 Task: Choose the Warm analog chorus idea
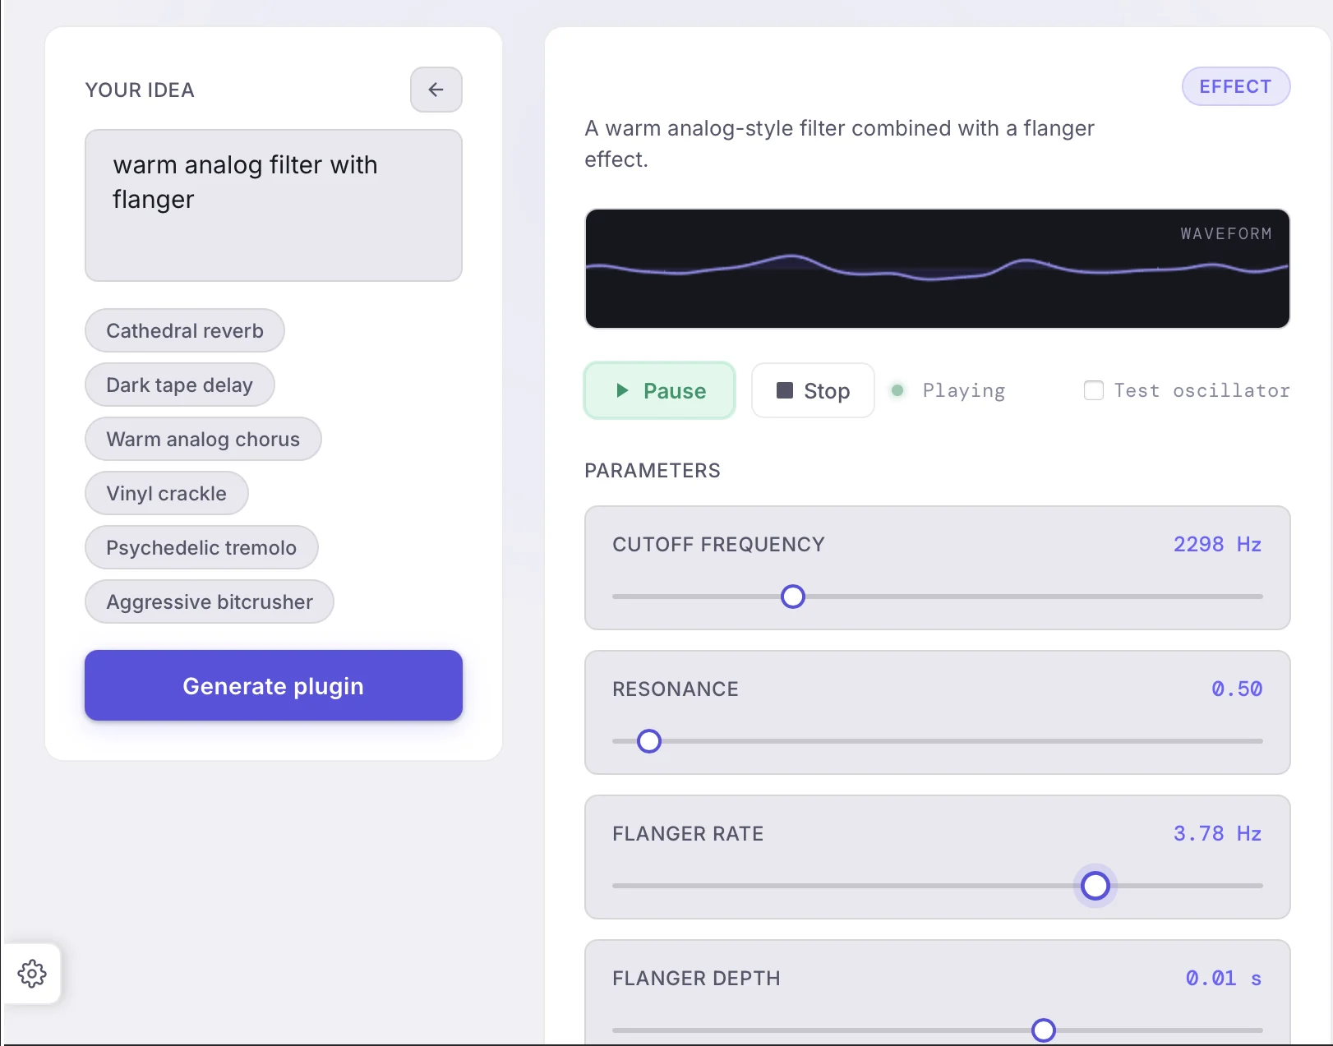(202, 439)
